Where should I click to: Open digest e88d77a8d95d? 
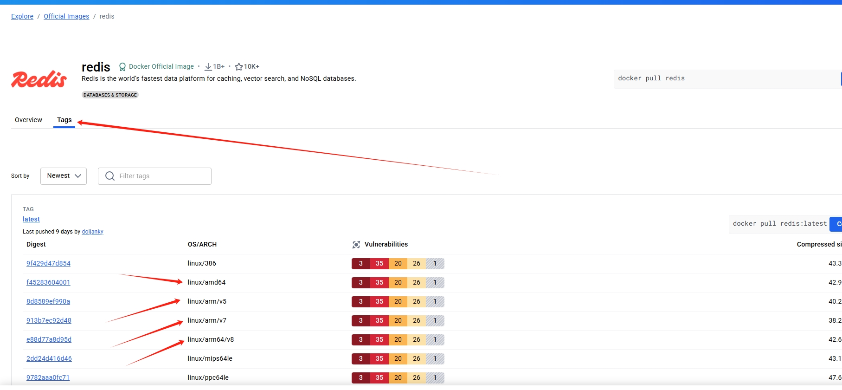coord(49,339)
